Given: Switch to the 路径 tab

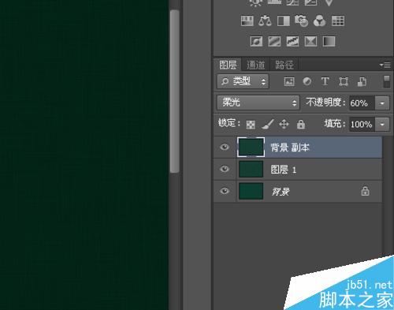Looking at the screenshot, I should 284,65.
